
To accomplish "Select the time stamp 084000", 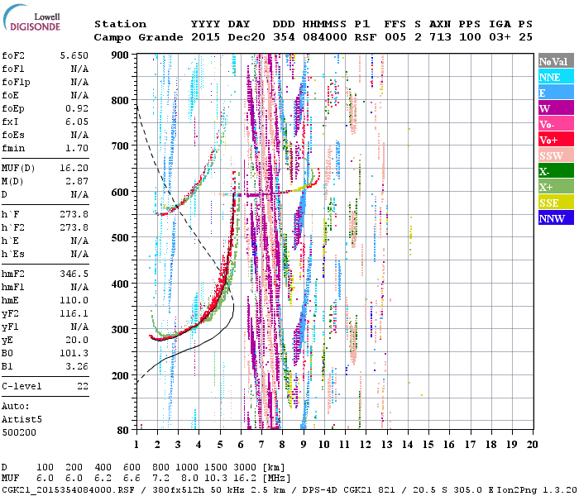I will click(x=325, y=37).
